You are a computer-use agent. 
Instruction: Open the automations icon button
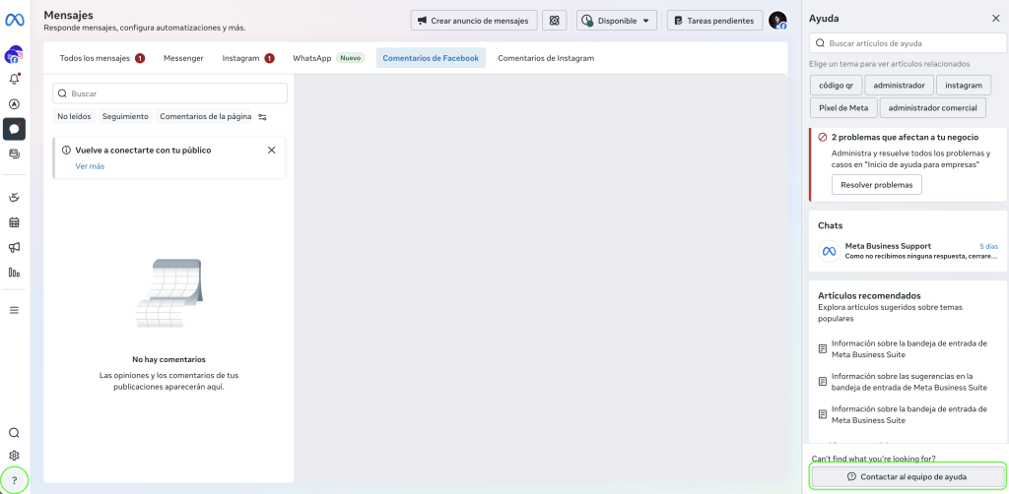554,21
